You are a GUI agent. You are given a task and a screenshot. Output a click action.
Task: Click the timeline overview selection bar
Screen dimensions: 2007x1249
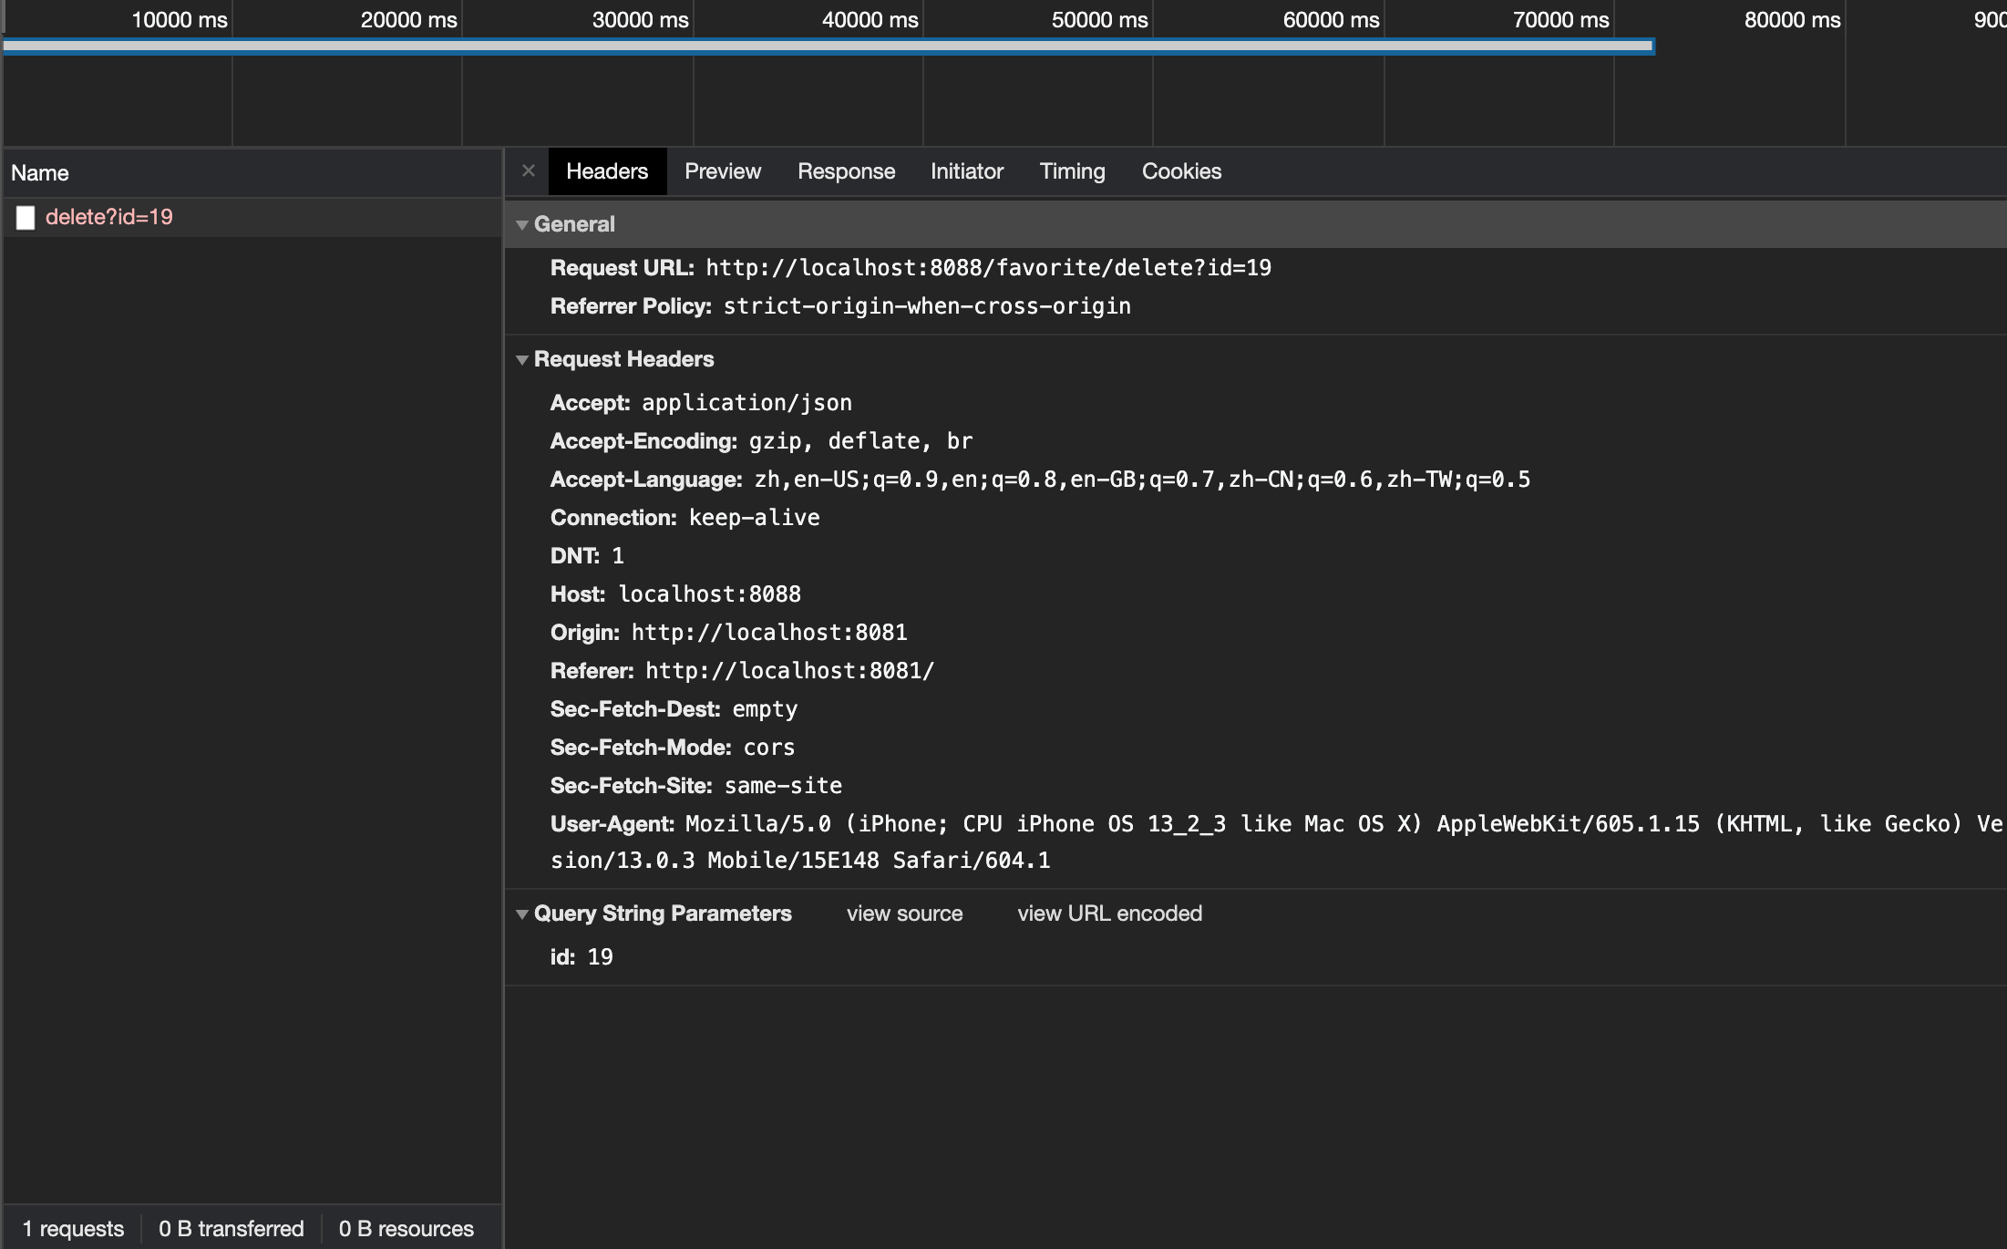coord(820,46)
